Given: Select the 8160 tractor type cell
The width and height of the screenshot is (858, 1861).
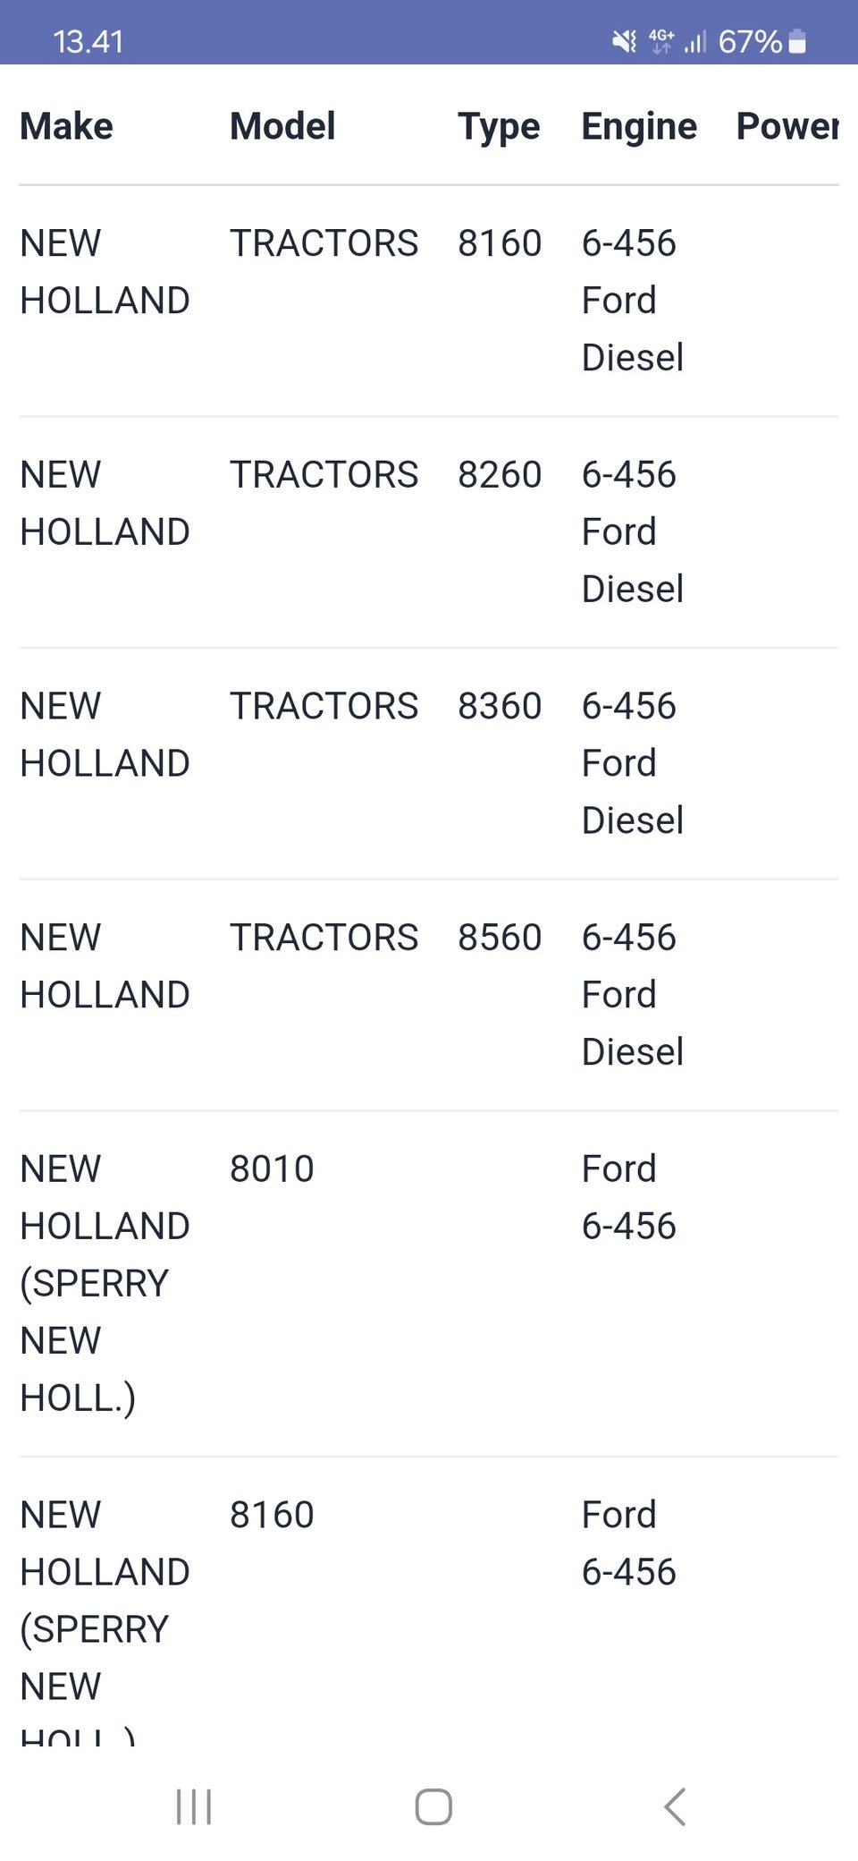Looking at the screenshot, I should click(x=500, y=243).
